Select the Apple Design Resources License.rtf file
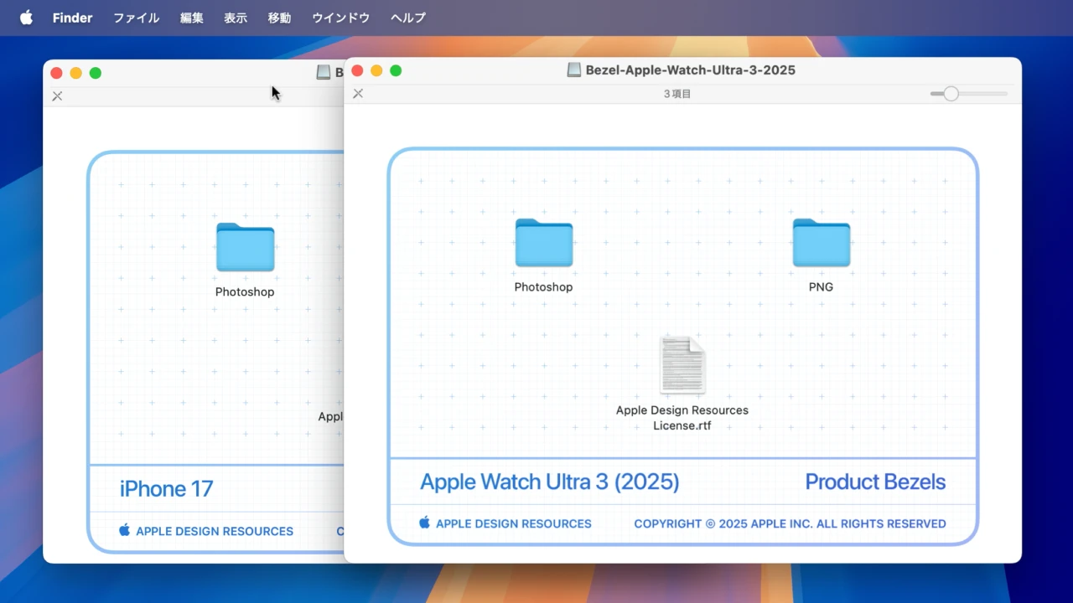Screen dimensions: 1073x603 click(x=682, y=366)
